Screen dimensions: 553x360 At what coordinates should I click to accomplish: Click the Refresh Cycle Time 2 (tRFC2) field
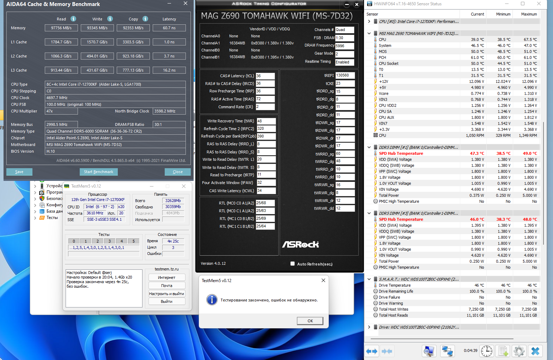click(x=266, y=129)
